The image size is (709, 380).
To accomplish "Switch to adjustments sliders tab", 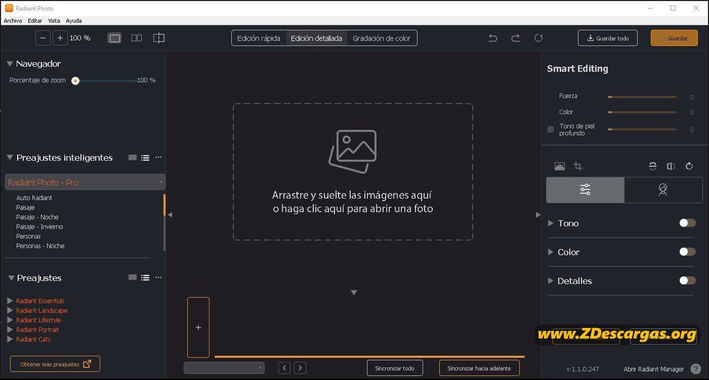I will 585,190.
